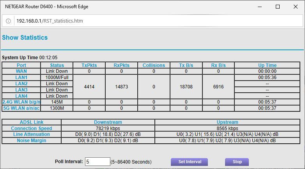The height and width of the screenshot is (169, 305).
Task: Click downstream line attenuation D0( 9.0) values
Action: [x=108, y=134]
